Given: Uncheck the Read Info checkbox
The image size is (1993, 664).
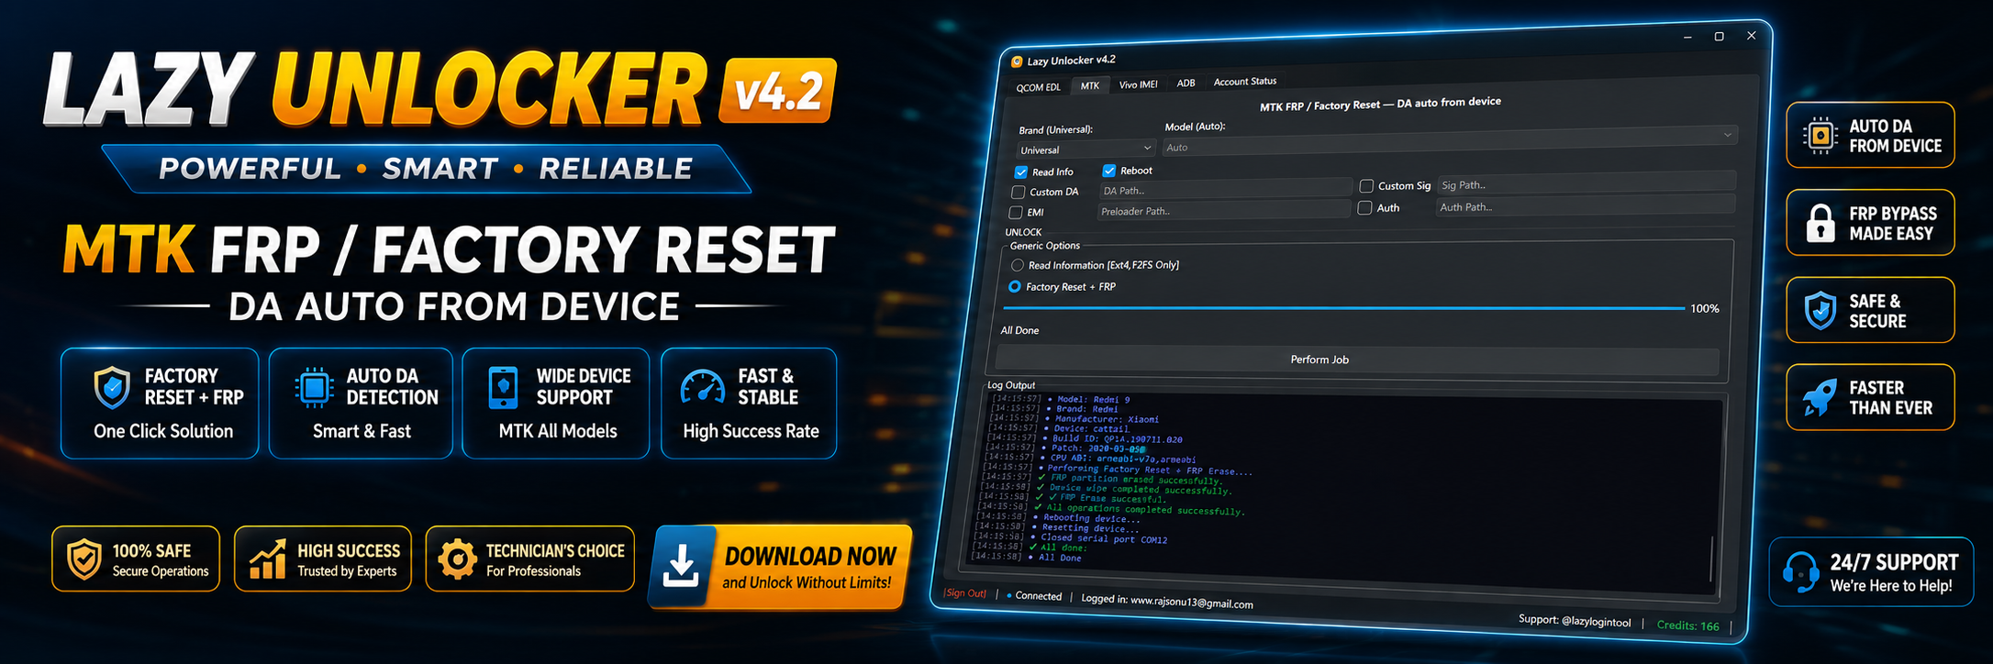Looking at the screenshot, I should click(1020, 172).
